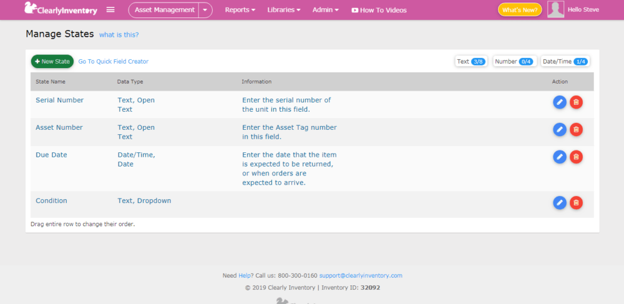Click the Data Type column header

130,82
